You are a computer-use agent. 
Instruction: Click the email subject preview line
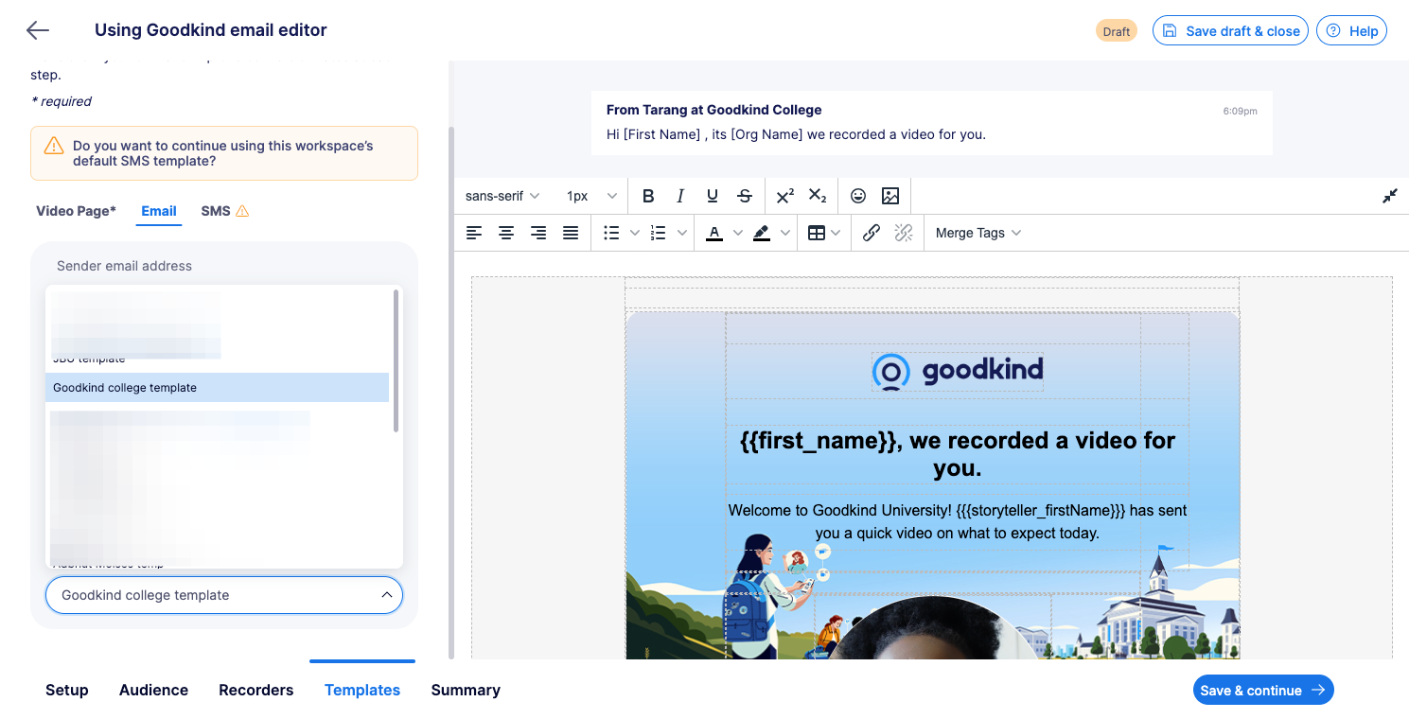(x=796, y=134)
